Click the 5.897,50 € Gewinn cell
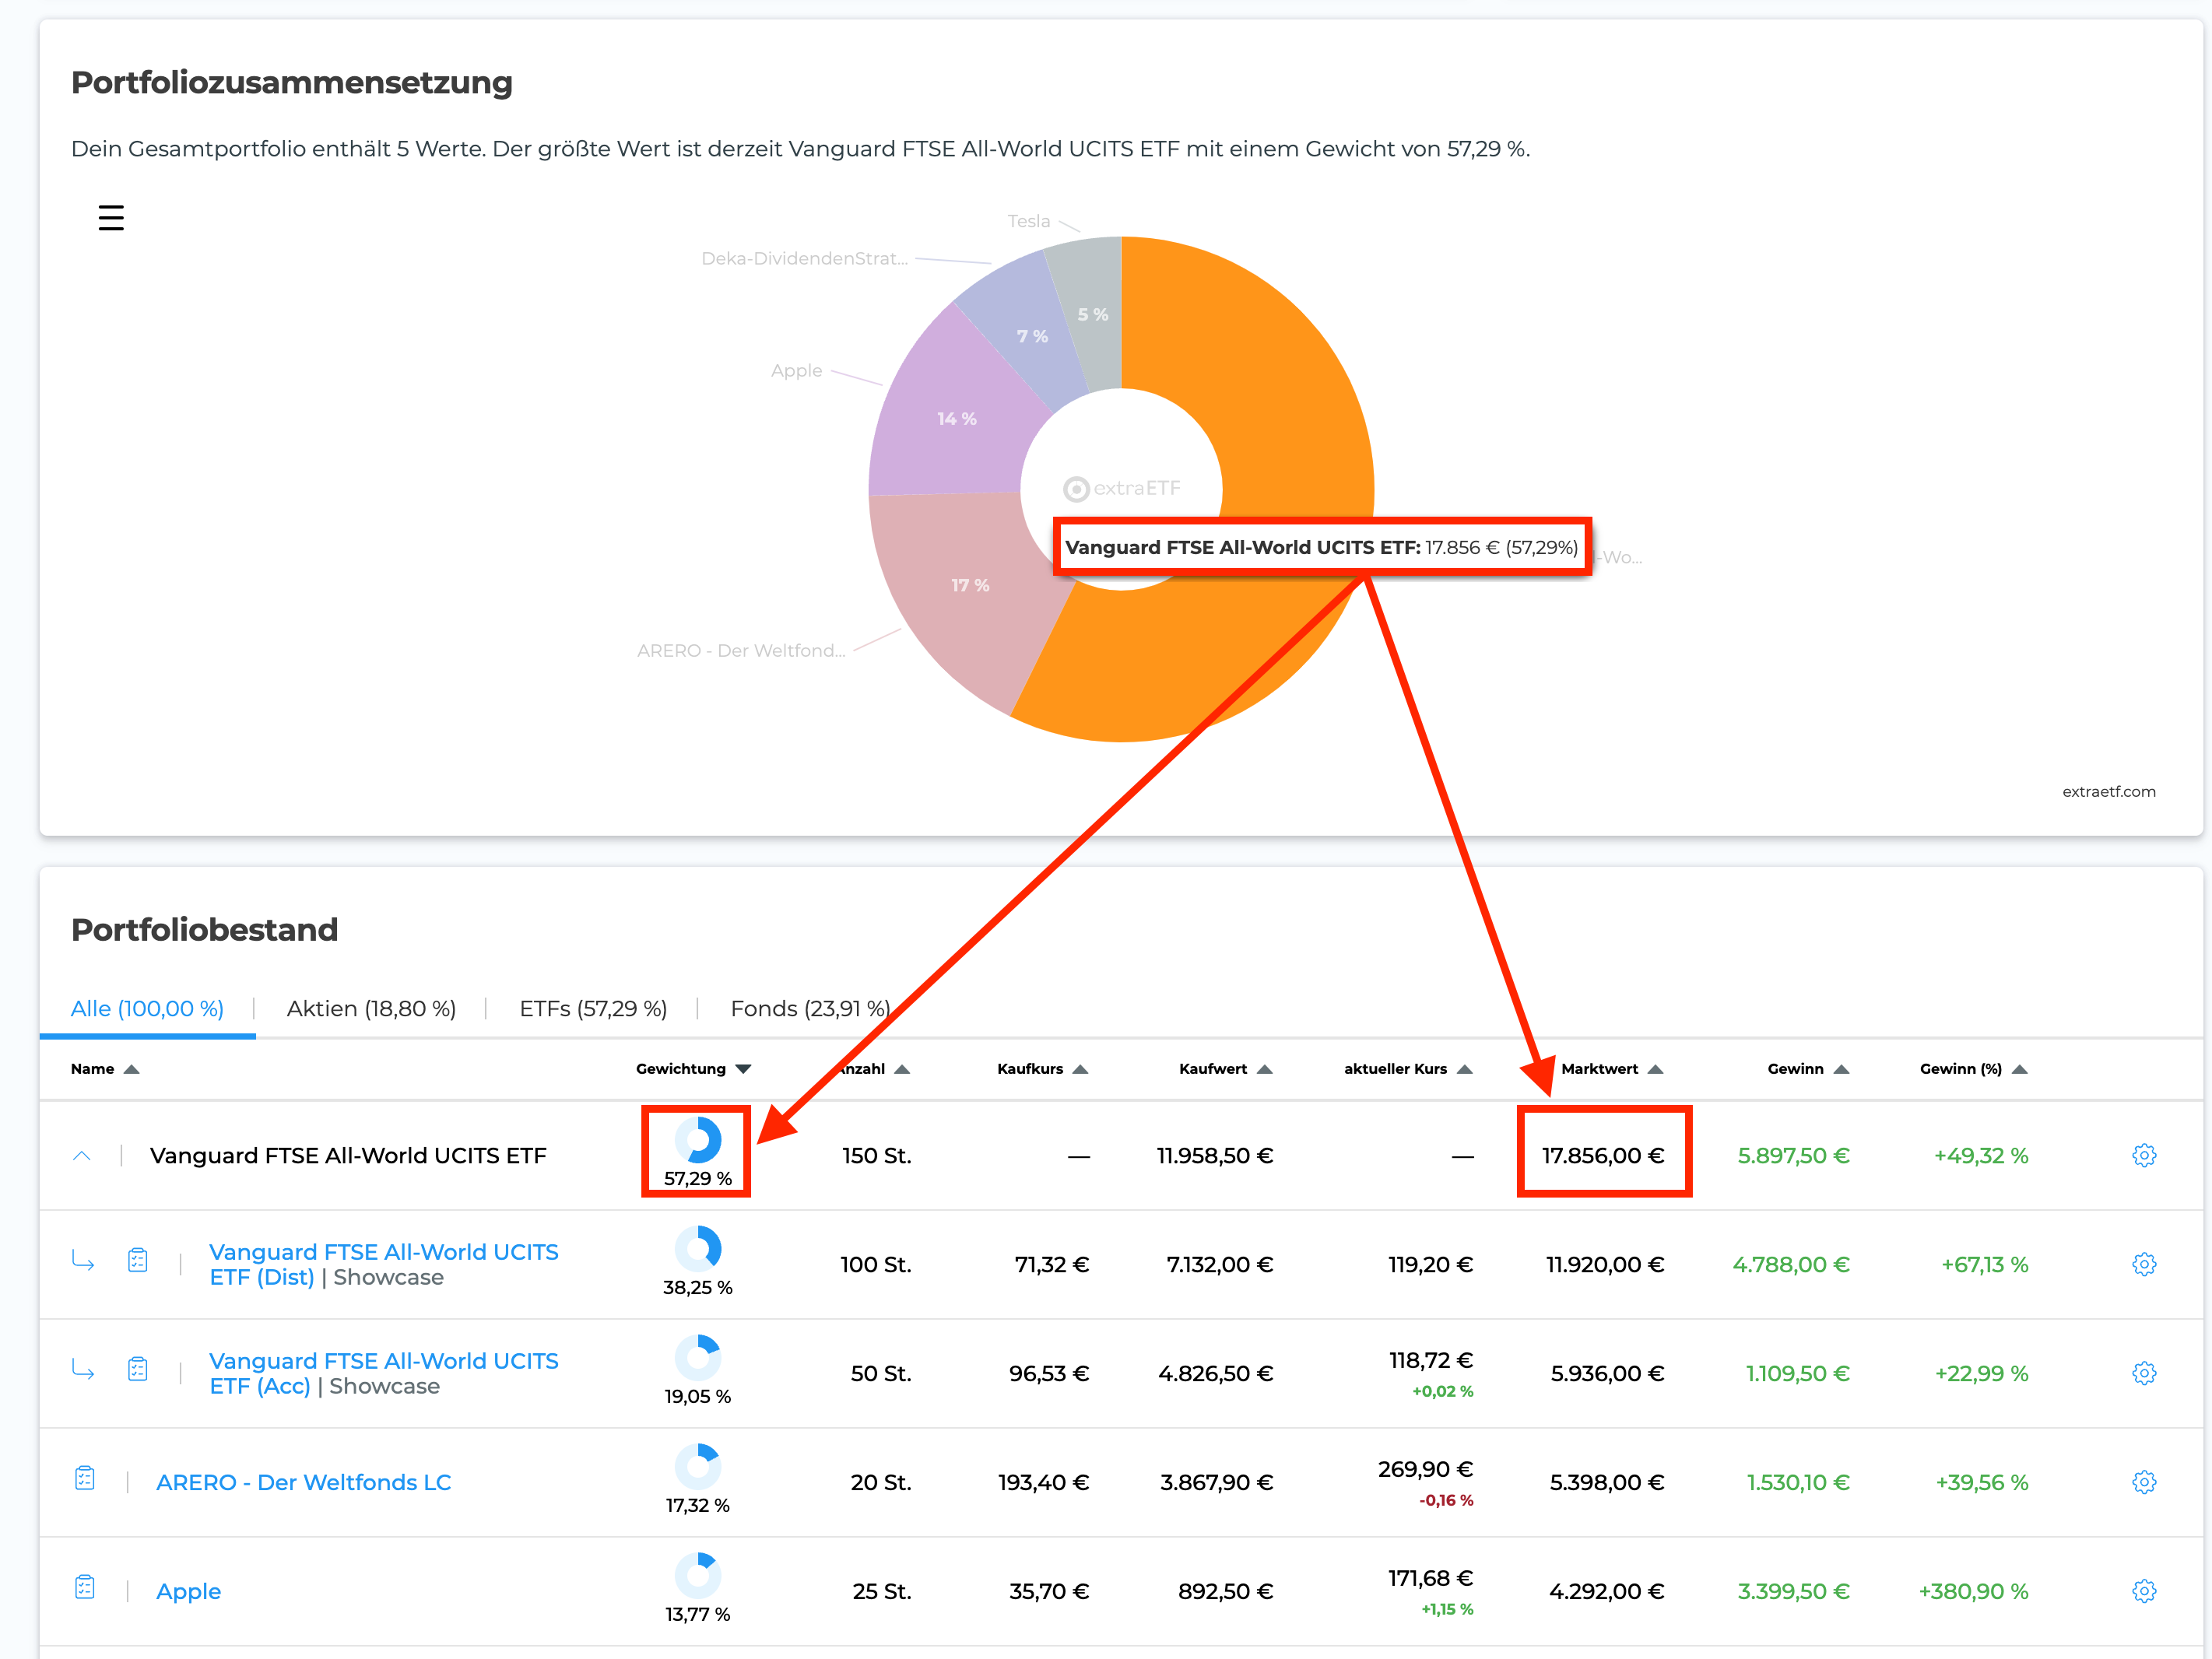Image resolution: width=2212 pixels, height=1659 pixels. tap(1793, 1155)
